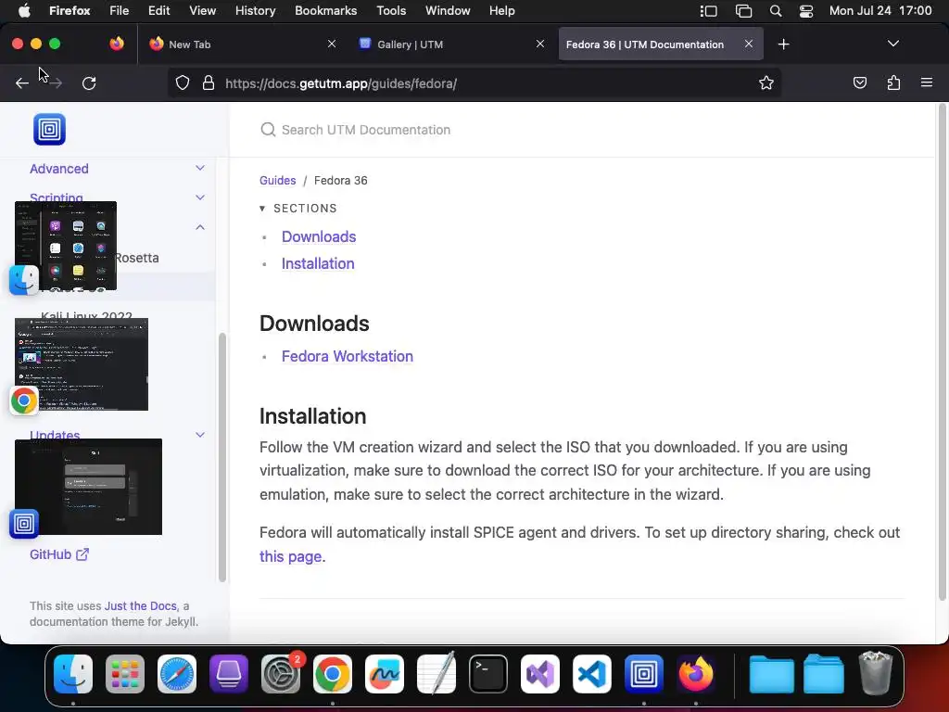
Task: Collapse the SECTIONS disclosure triangle
Action: pos(262,209)
